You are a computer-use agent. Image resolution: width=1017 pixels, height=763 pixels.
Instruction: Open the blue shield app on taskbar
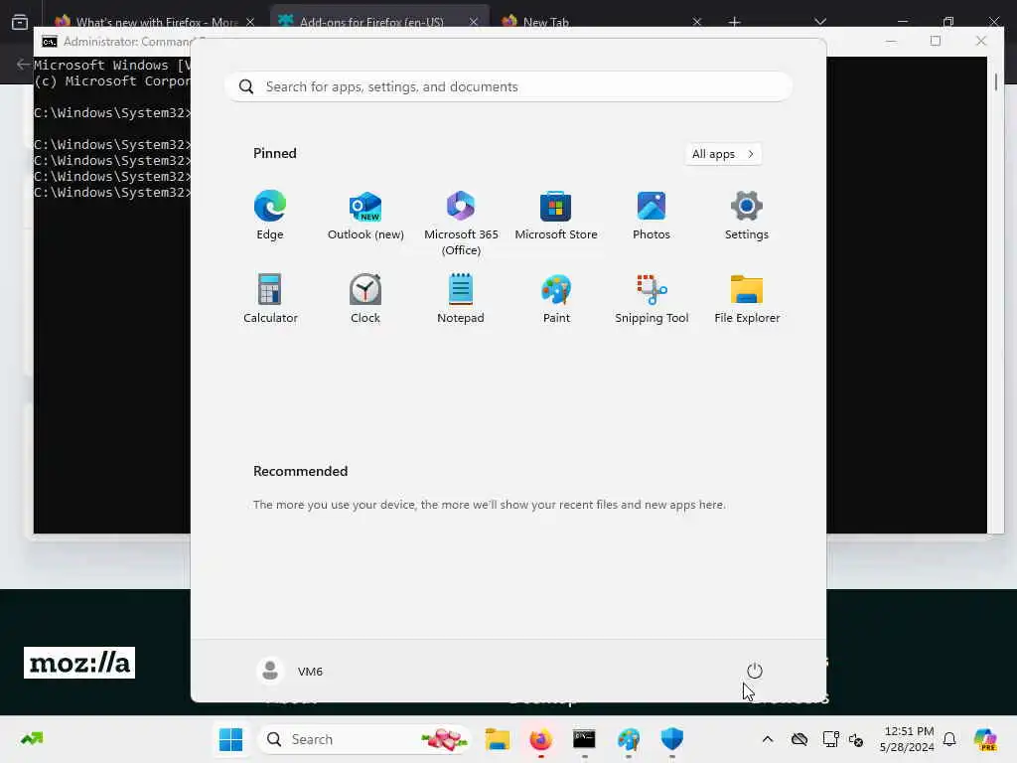pyautogui.click(x=672, y=739)
